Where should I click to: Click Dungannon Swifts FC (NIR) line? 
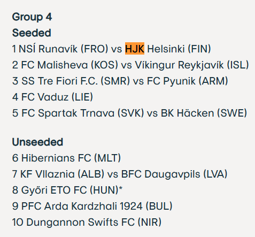point(87,222)
